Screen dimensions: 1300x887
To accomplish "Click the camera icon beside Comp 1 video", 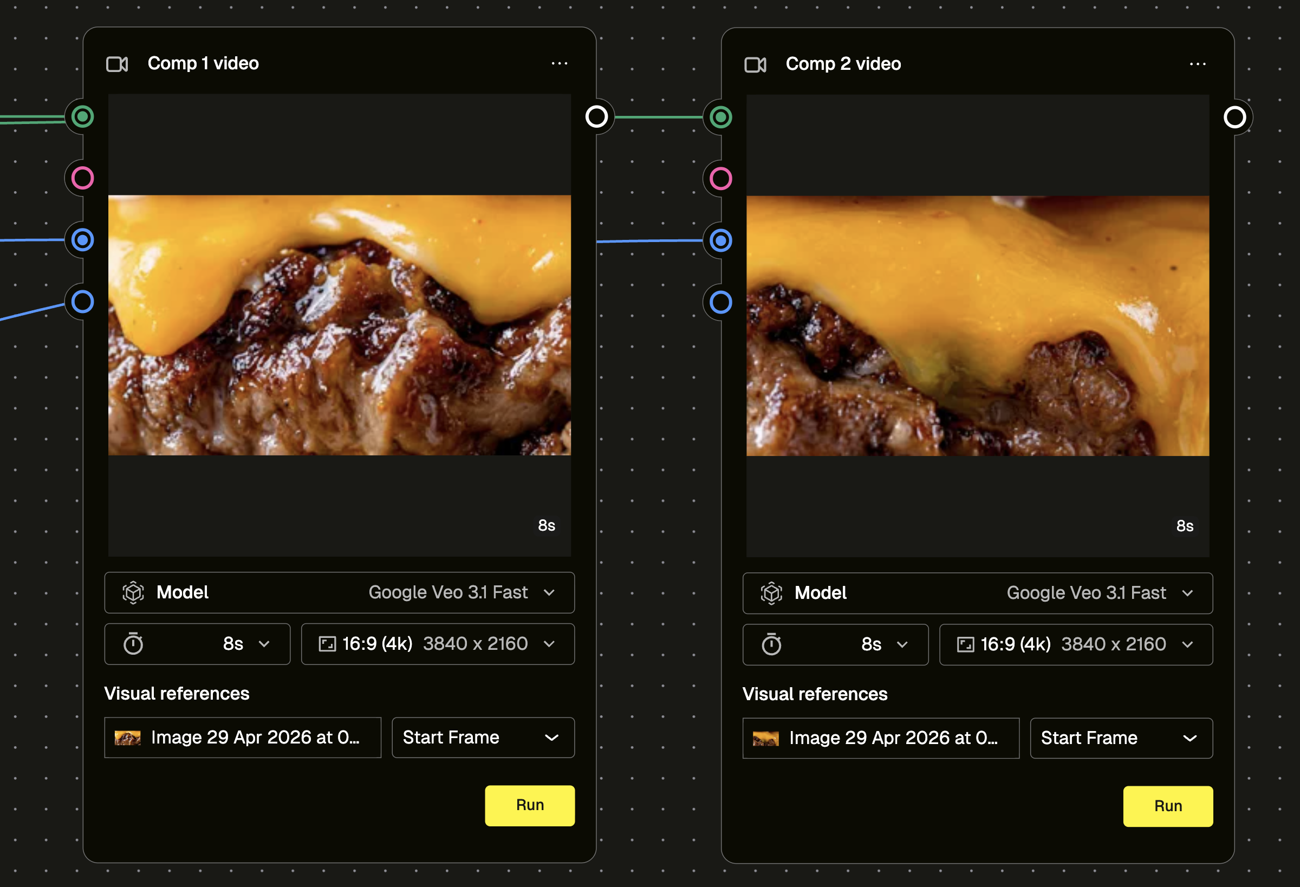I will point(117,64).
